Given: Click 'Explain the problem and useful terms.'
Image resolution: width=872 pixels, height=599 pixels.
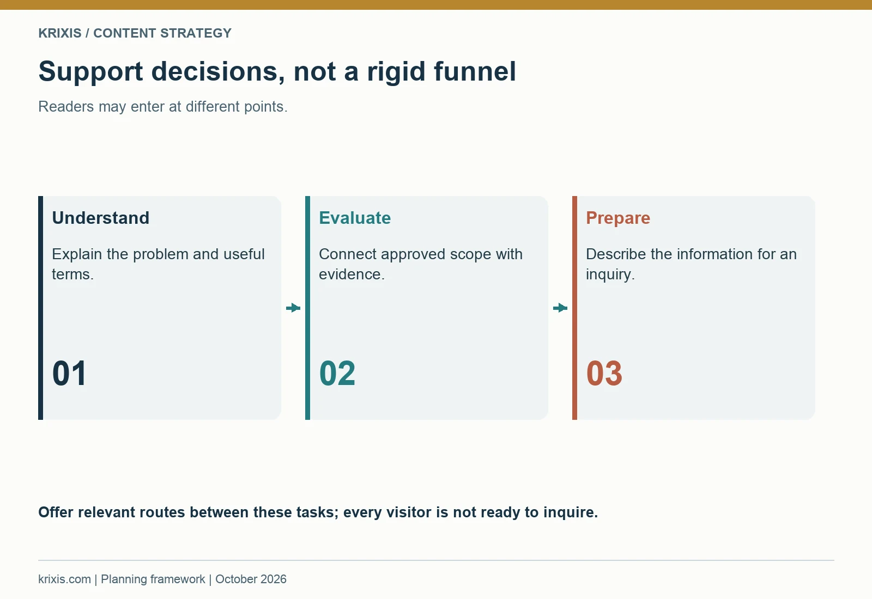Looking at the screenshot, I should [x=158, y=264].
